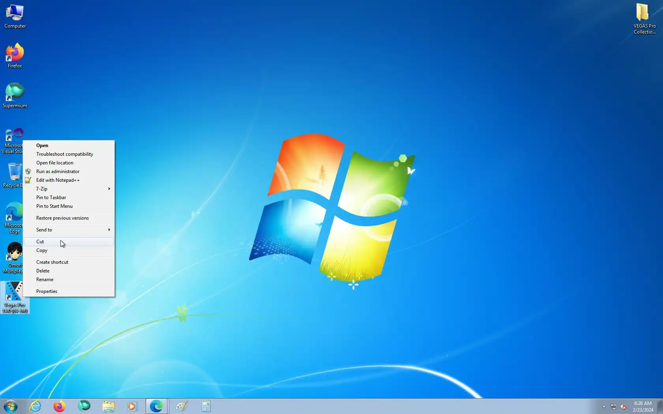
Task: Click the muted volume tray icon
Action: point(623,407)
